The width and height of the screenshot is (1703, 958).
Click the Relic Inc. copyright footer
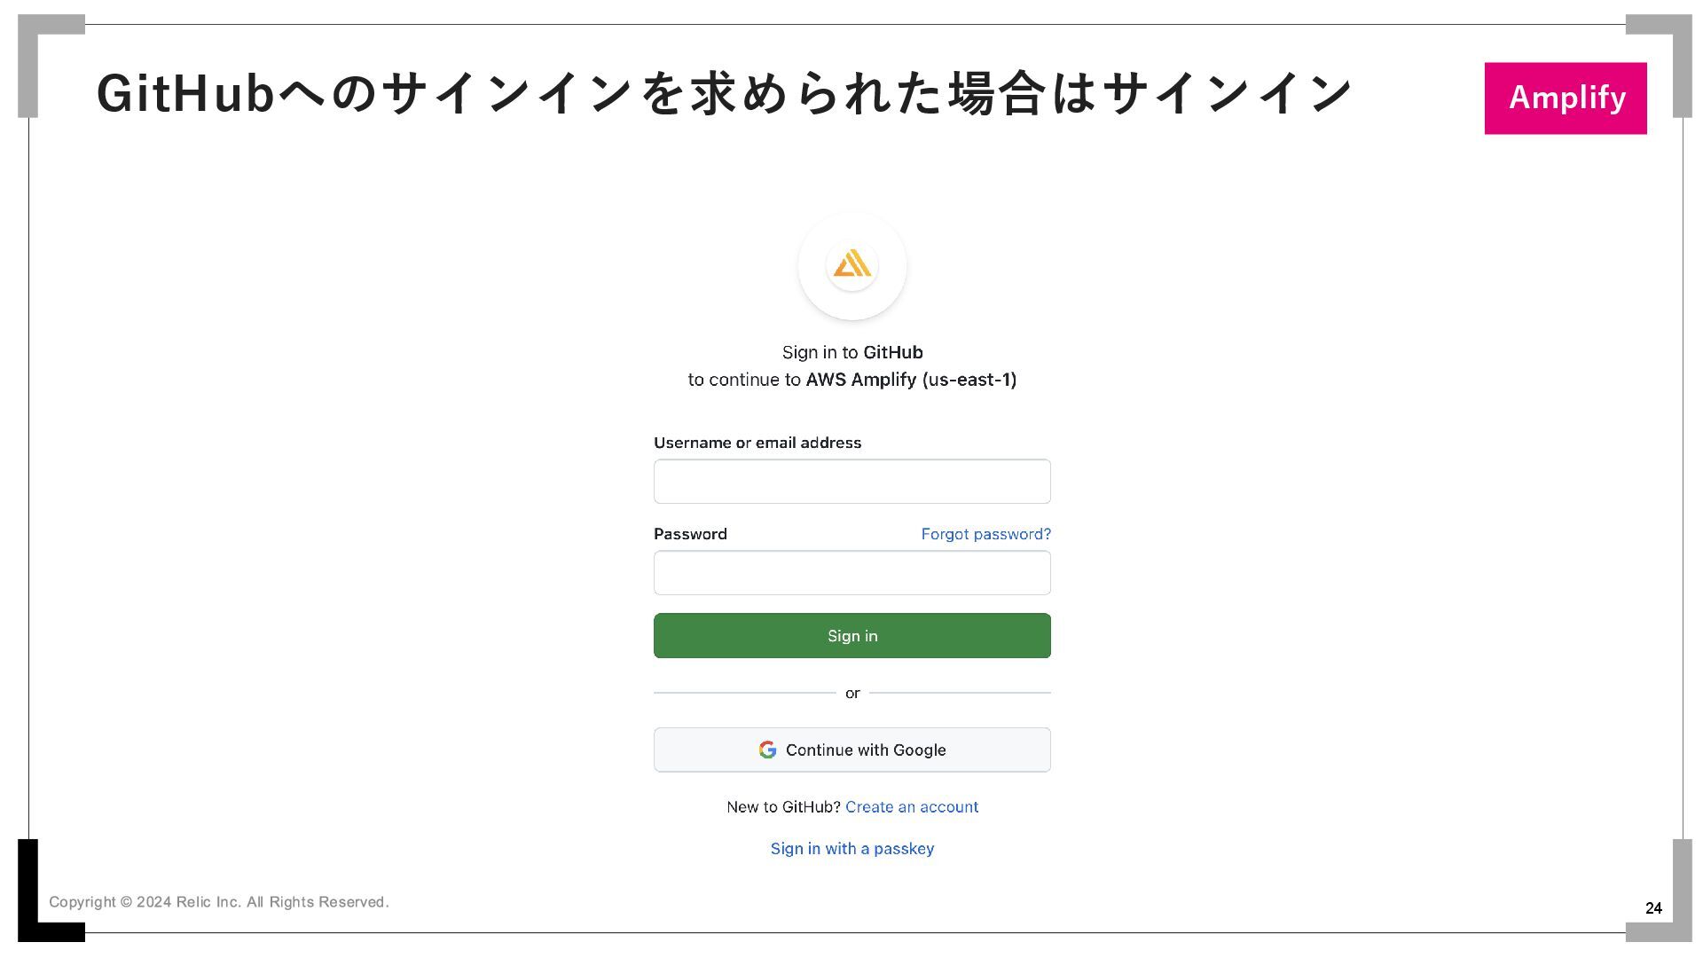pos(219,902)
